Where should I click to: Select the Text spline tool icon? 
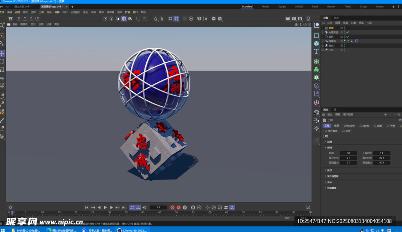coord(316,52)
